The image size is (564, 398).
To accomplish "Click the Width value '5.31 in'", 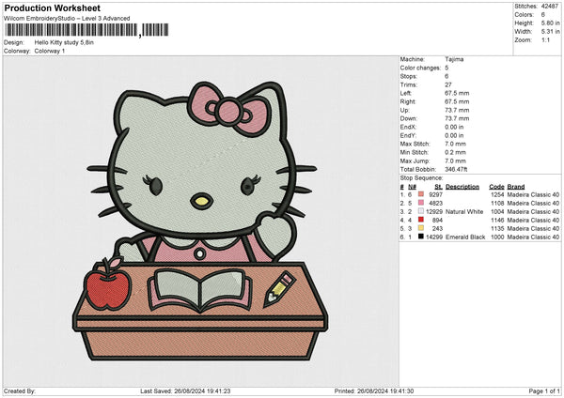I will coord(550,32).
